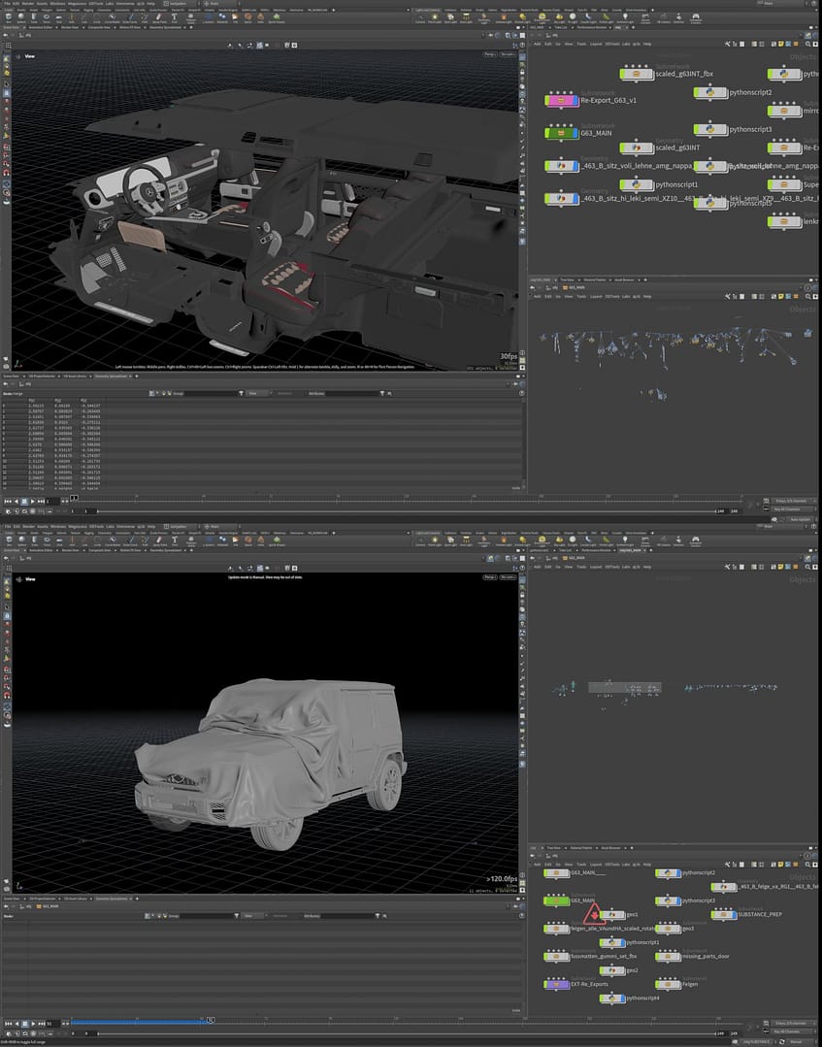Screen dimensions: 822x1047
Task: Select the Re-Export_G63_v1 subnetwork node
Action: pos(561,100)
